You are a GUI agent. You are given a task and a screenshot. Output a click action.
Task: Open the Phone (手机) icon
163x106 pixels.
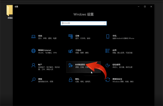click(x=108, y=37)
